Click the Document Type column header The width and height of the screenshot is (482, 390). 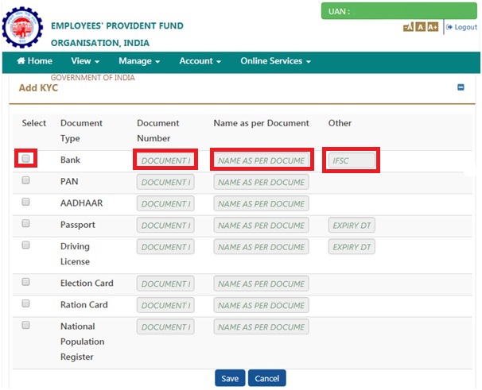click(81, 130)
